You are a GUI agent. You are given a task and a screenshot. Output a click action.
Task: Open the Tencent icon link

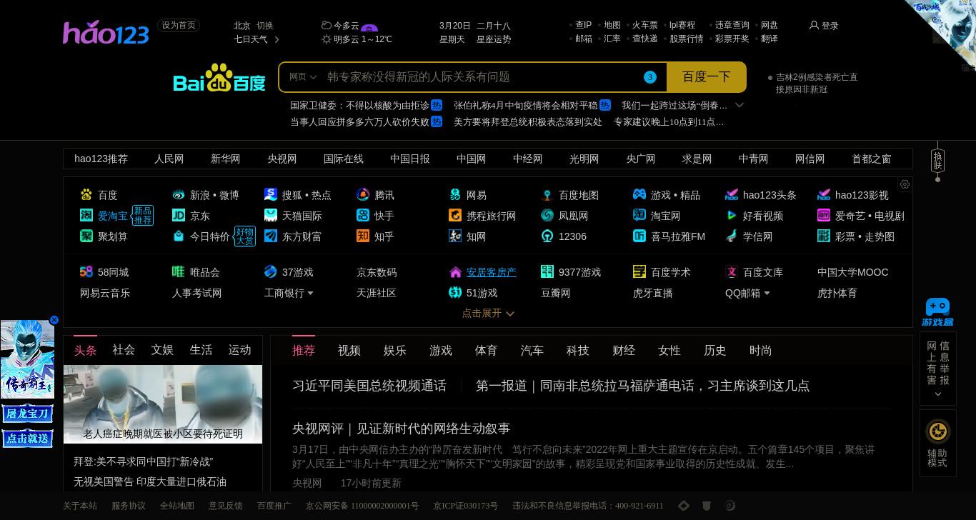(363, 194)
